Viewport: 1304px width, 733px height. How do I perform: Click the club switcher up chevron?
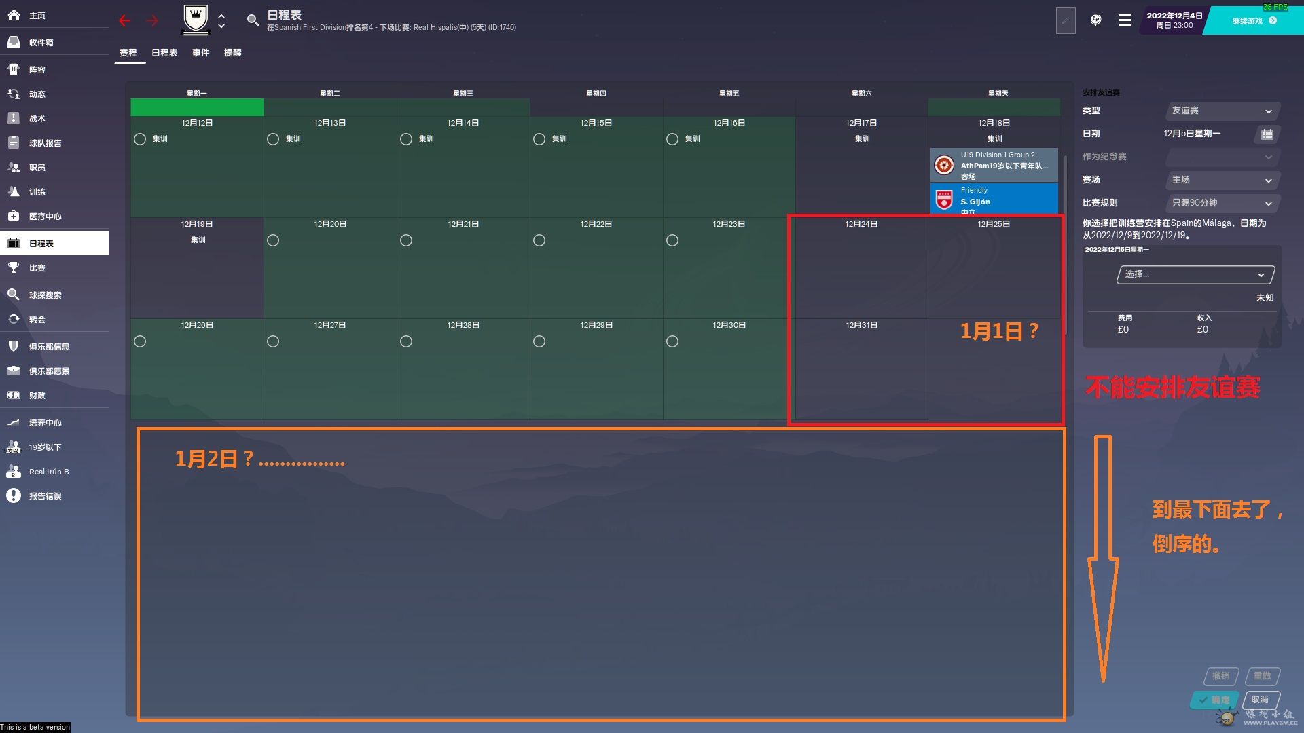(x=221, y=16)
